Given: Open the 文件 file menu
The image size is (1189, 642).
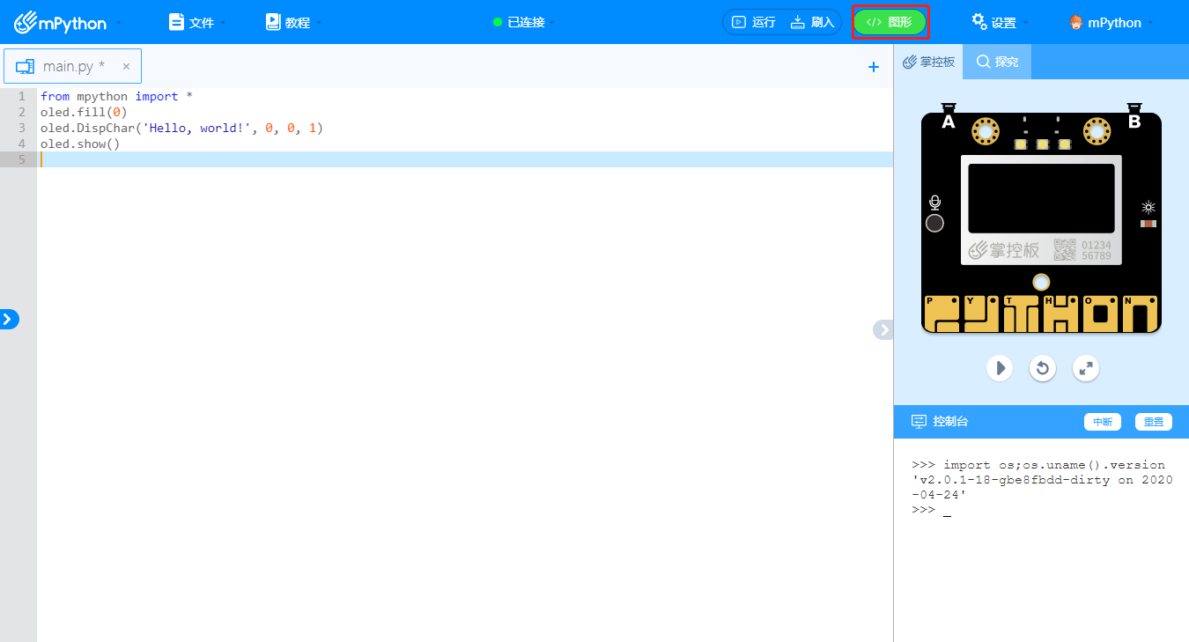Looking at the screenshot, I should (197, 22).
